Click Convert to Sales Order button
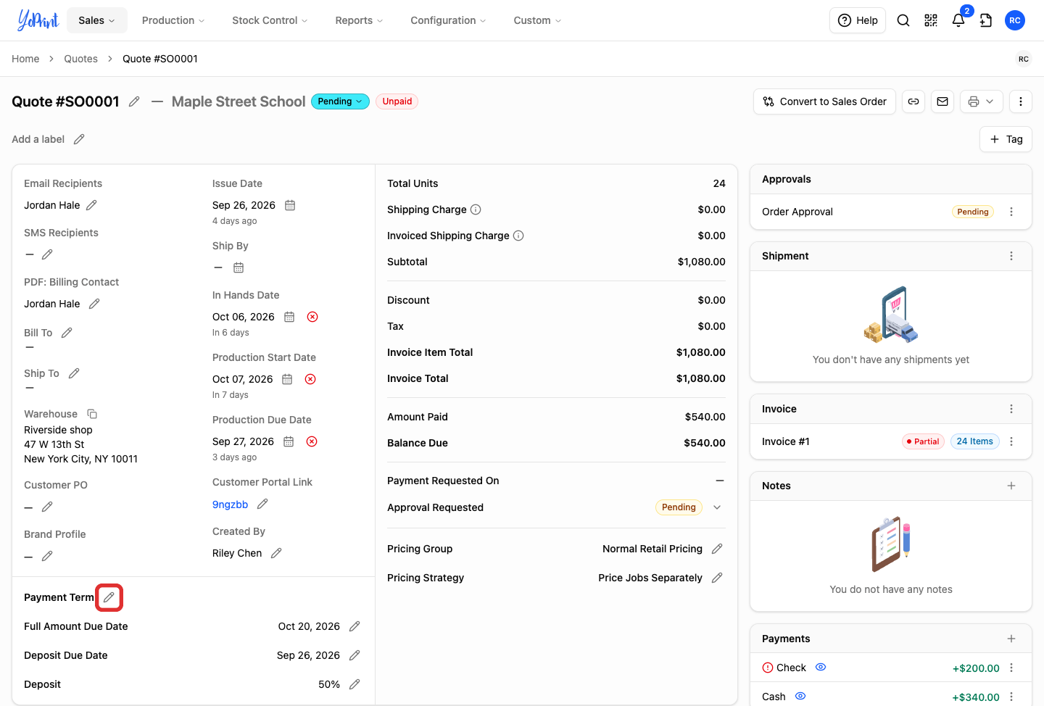Screen dimensions: 1044x706 (825, 101)
